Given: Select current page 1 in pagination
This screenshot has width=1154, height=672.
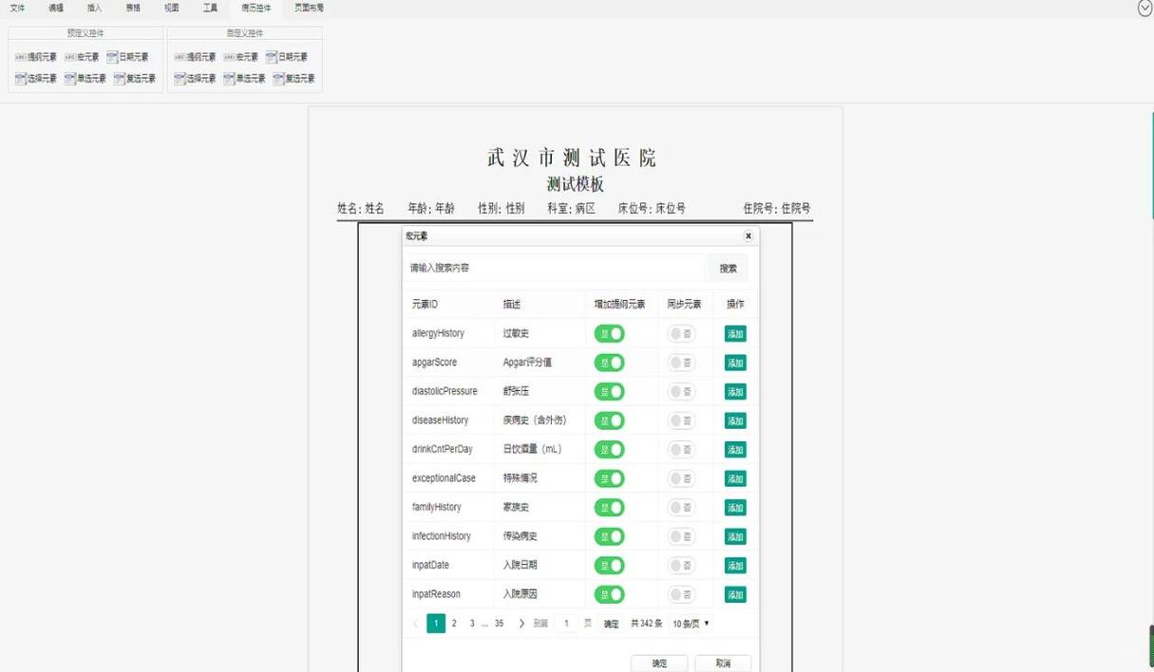Looking at the screenshot, I should 436,624.
